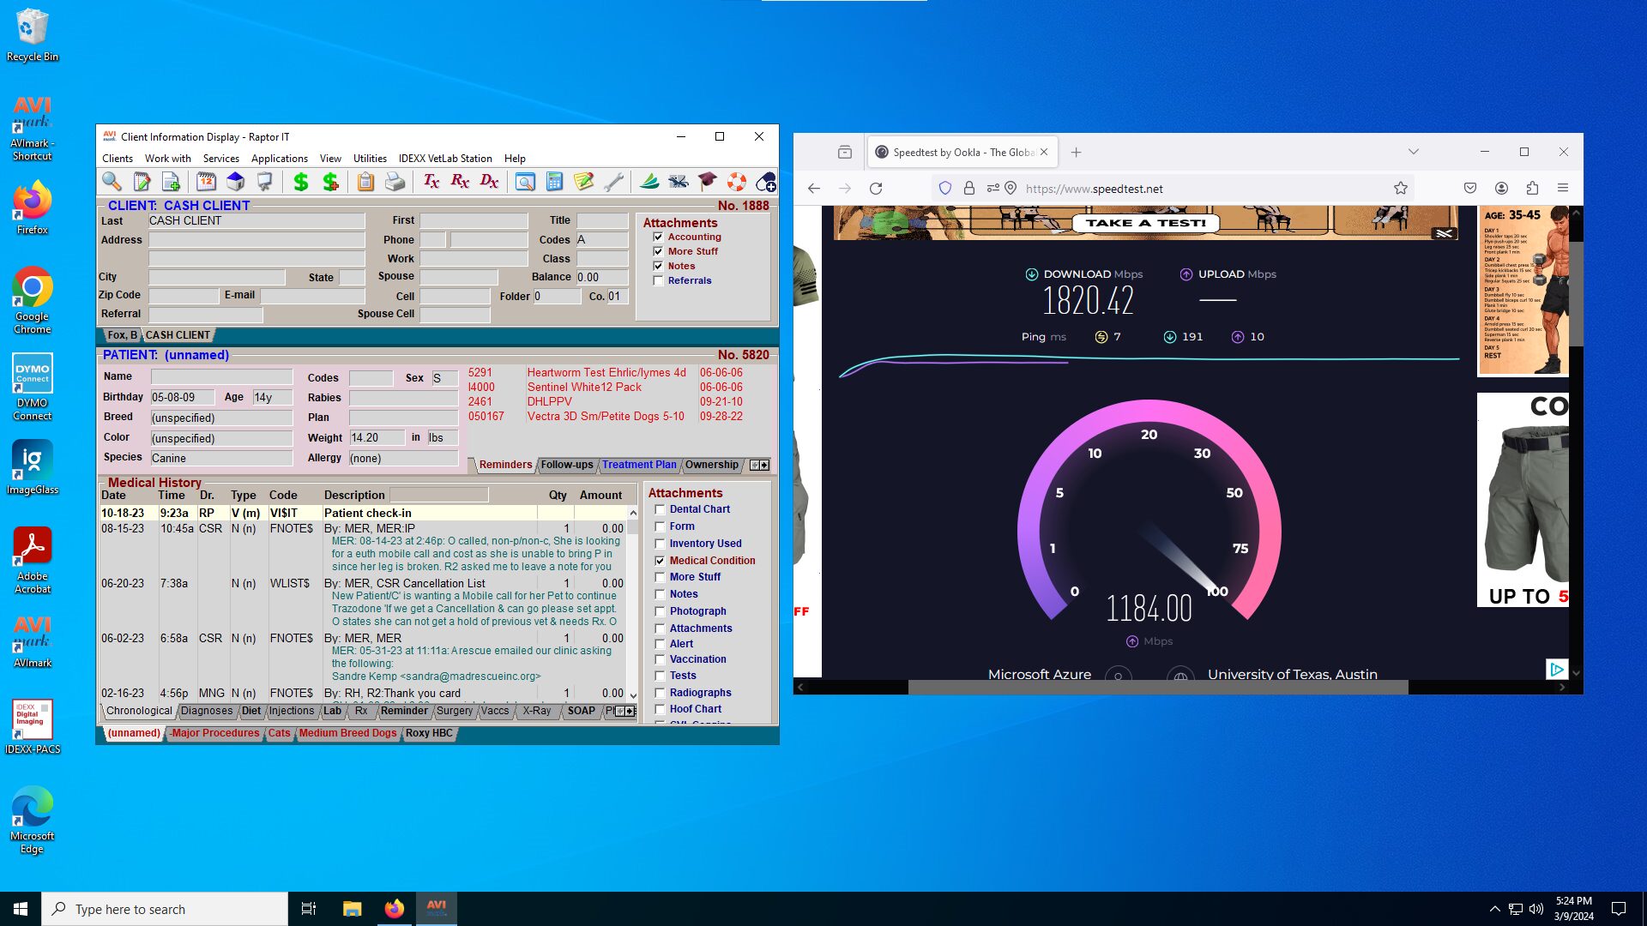The image size is (1647, 926).
Task: Open the appointment calendar toolbar icon
Action: click(x=206, y=182)
